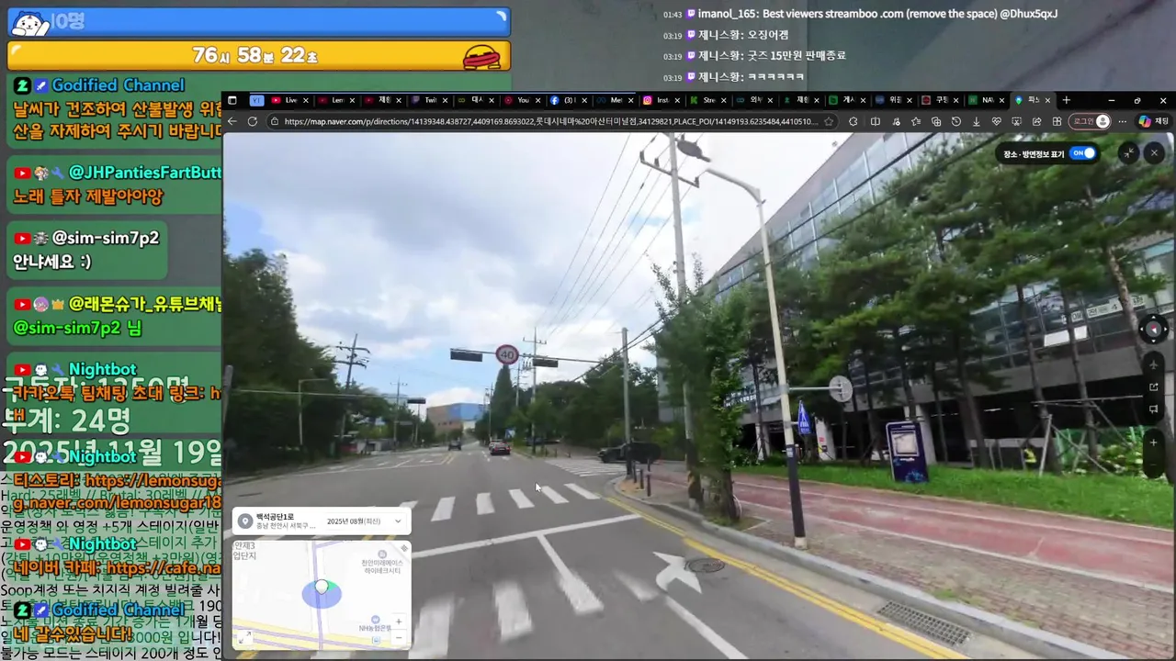Open the browser settings and more menu
Screen dimensions: 1176x661
click(1122, 121)
